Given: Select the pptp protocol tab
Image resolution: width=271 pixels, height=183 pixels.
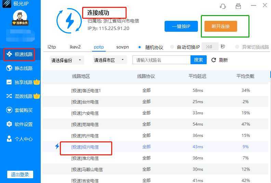Looking at the screenshot, I should (99, 47).
